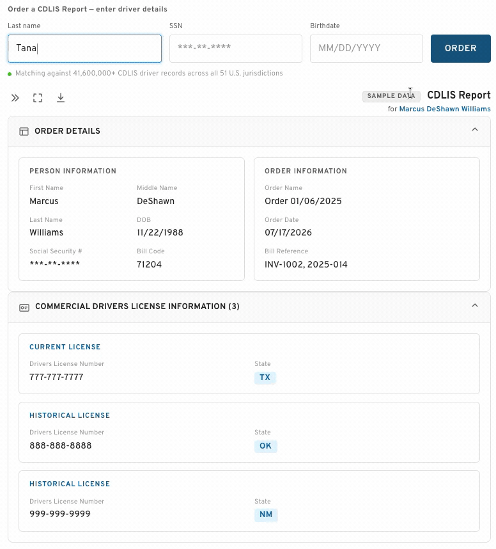The width and height of the screenshot is (496, 549).
Task: Click the Order Details section header
Action: (x=249, y=131)
